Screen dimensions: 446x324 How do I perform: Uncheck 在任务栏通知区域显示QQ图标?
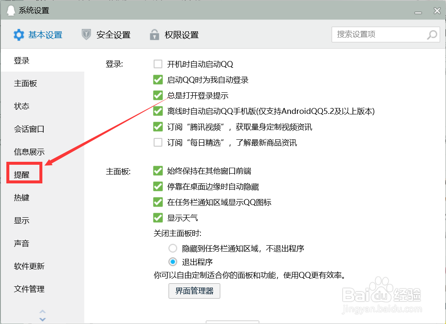tap(158, 202)
